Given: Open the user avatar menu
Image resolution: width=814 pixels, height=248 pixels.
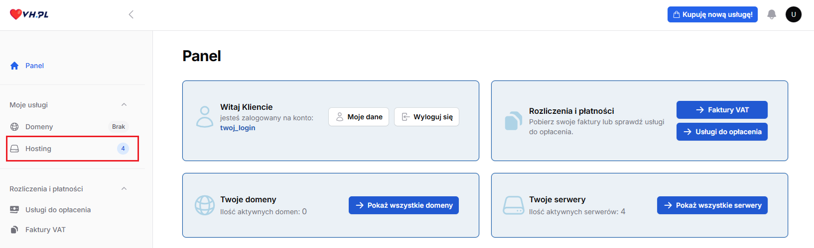Looking at the screenshot, I should [793, 14].
